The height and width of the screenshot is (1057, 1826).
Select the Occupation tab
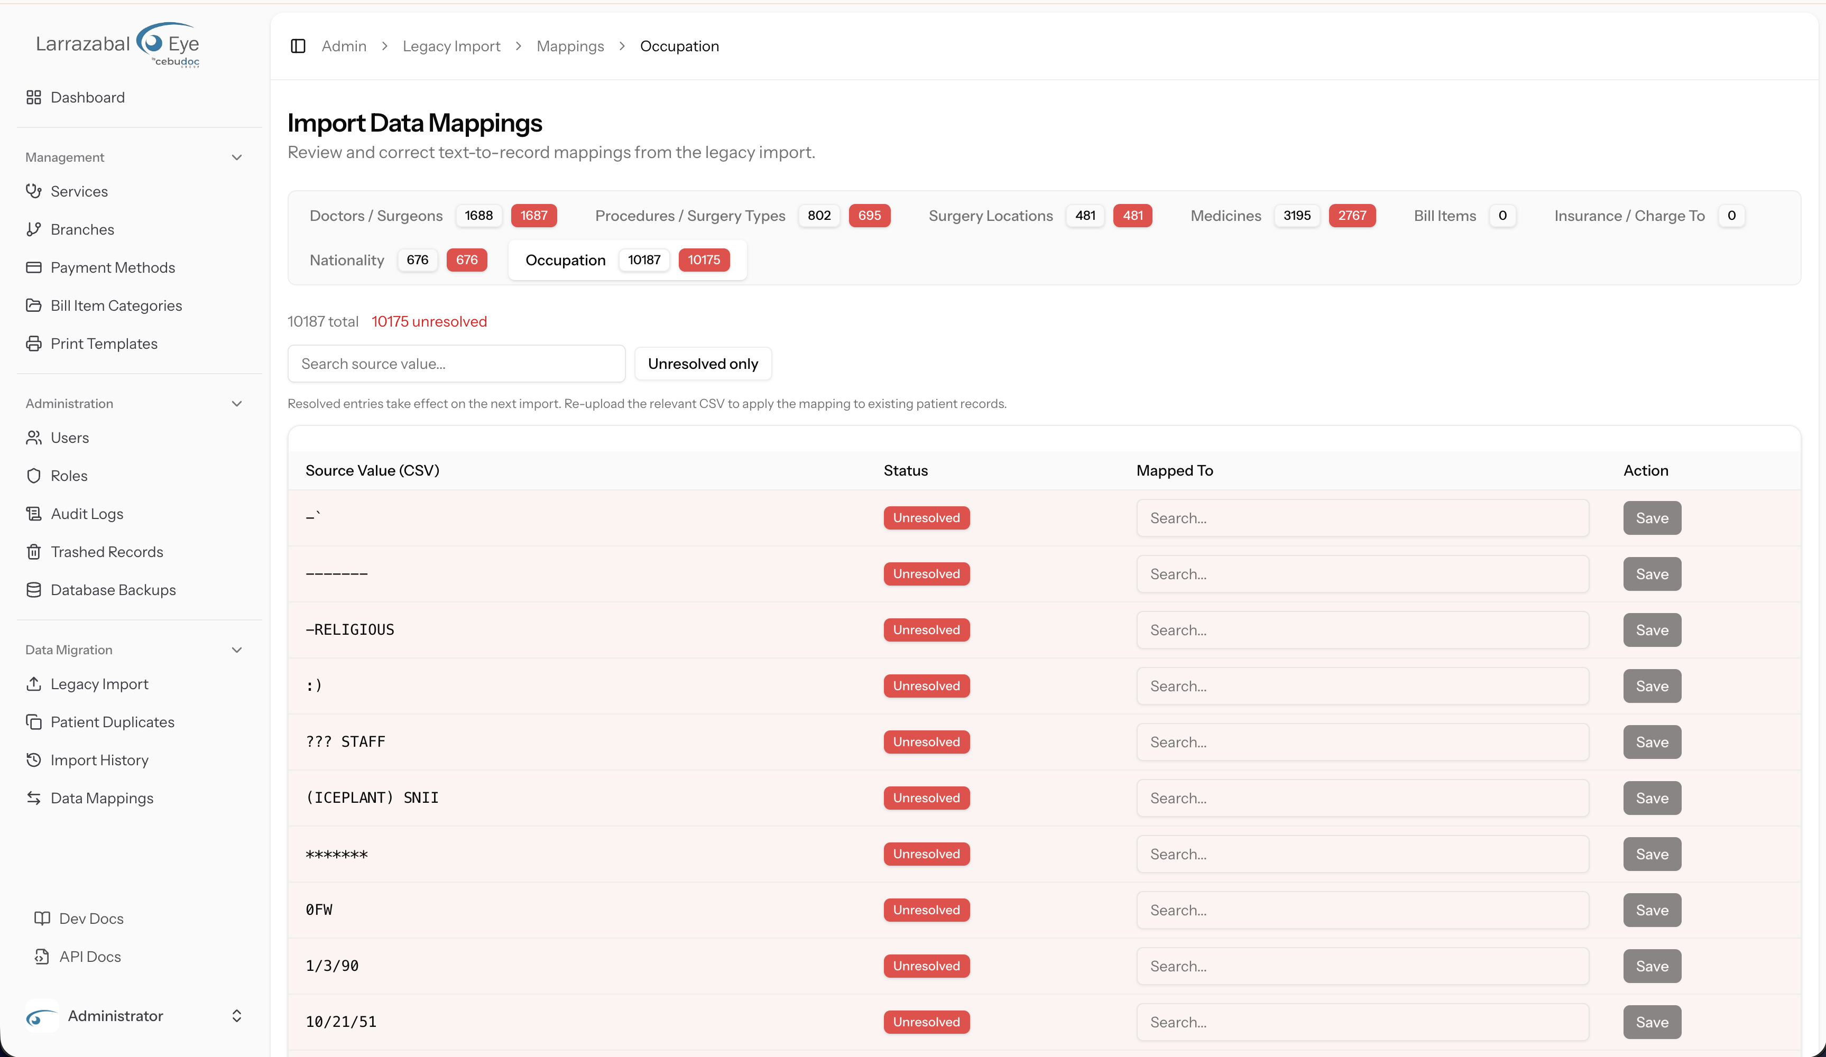tap(628, 260)
